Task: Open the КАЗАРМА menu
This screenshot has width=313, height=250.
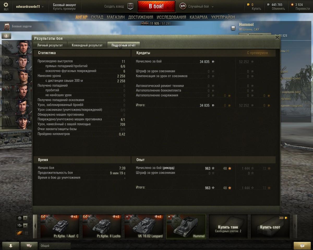Action: (x=198, y=17)
